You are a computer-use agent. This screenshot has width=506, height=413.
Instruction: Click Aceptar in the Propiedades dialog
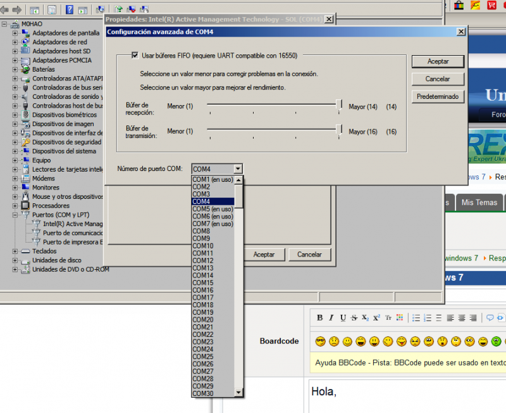tap(264, 255)
